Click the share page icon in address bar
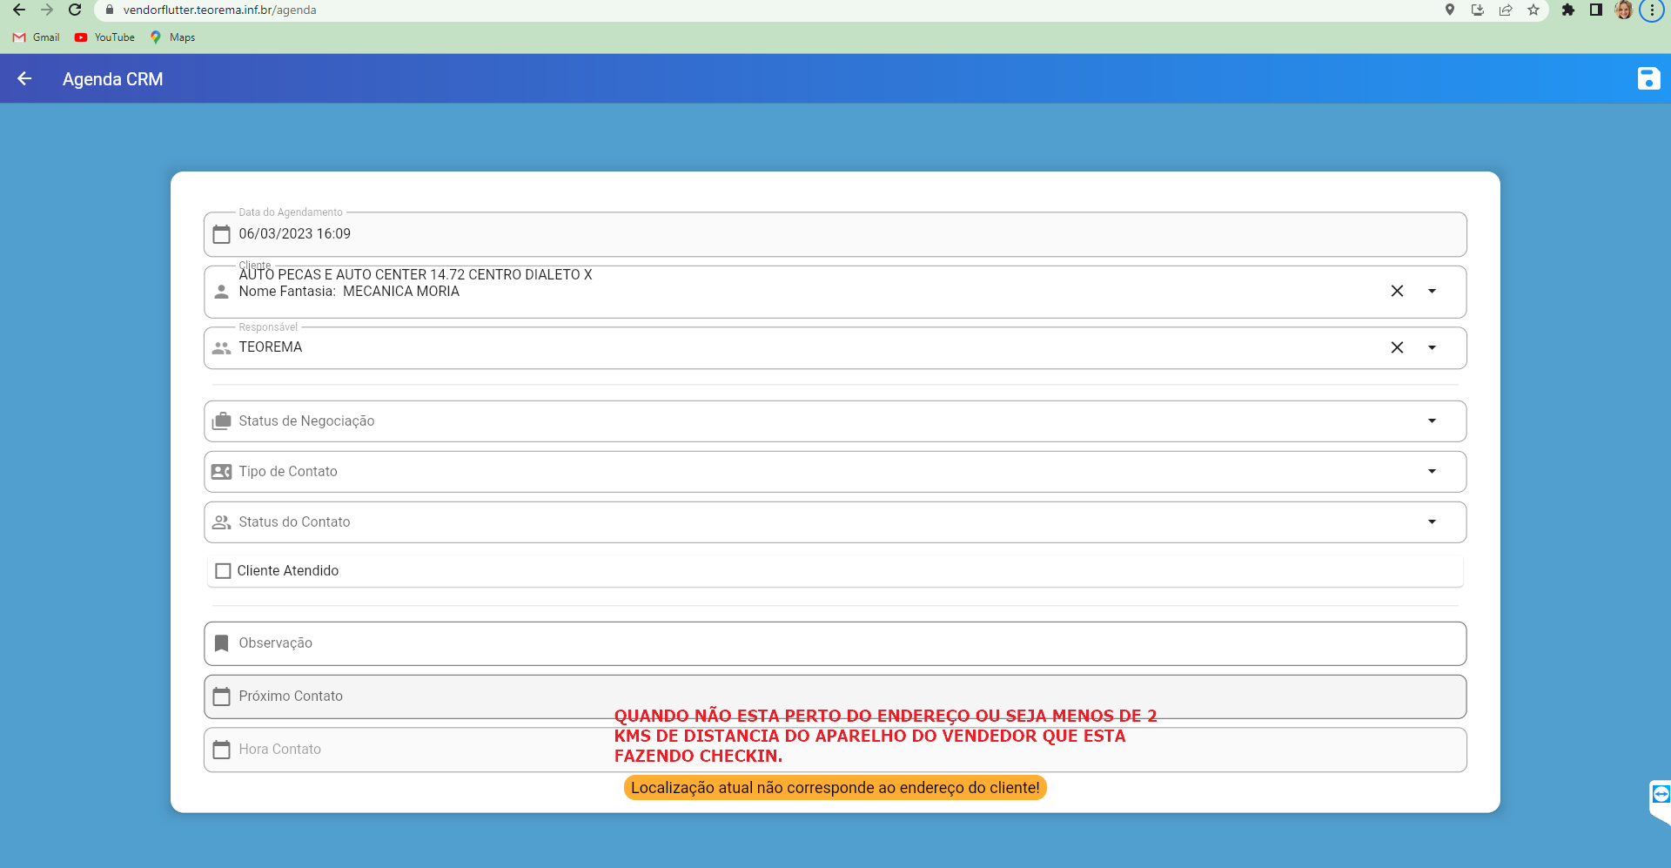This screenshot has width=1671, height=868. click(1506, 10)
